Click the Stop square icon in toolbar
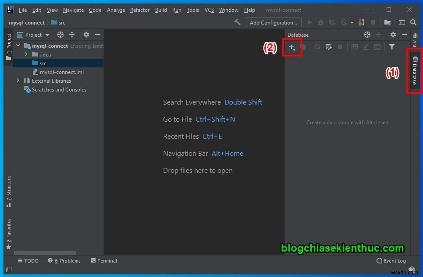 373,23
